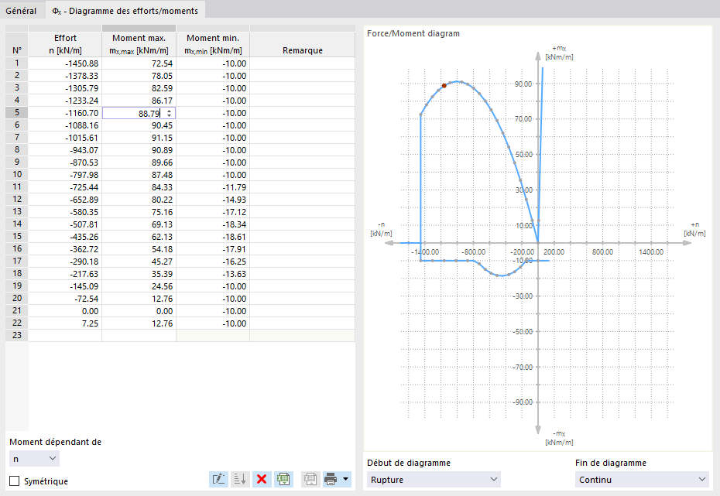720x496 pixels.
Task: Select the Diagramme des efforts/moments tab
Action: [125, 11]
